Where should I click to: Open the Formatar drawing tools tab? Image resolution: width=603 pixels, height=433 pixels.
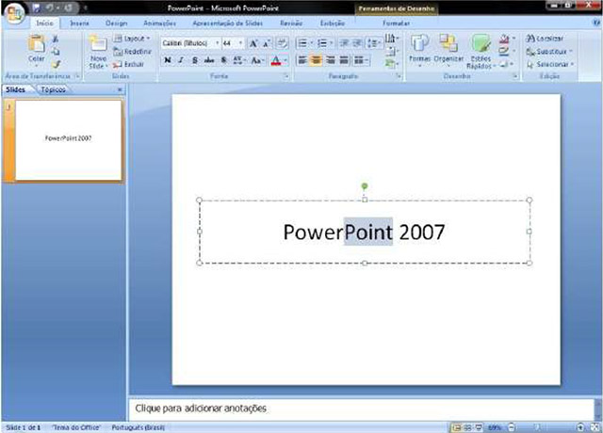(396, 23)
